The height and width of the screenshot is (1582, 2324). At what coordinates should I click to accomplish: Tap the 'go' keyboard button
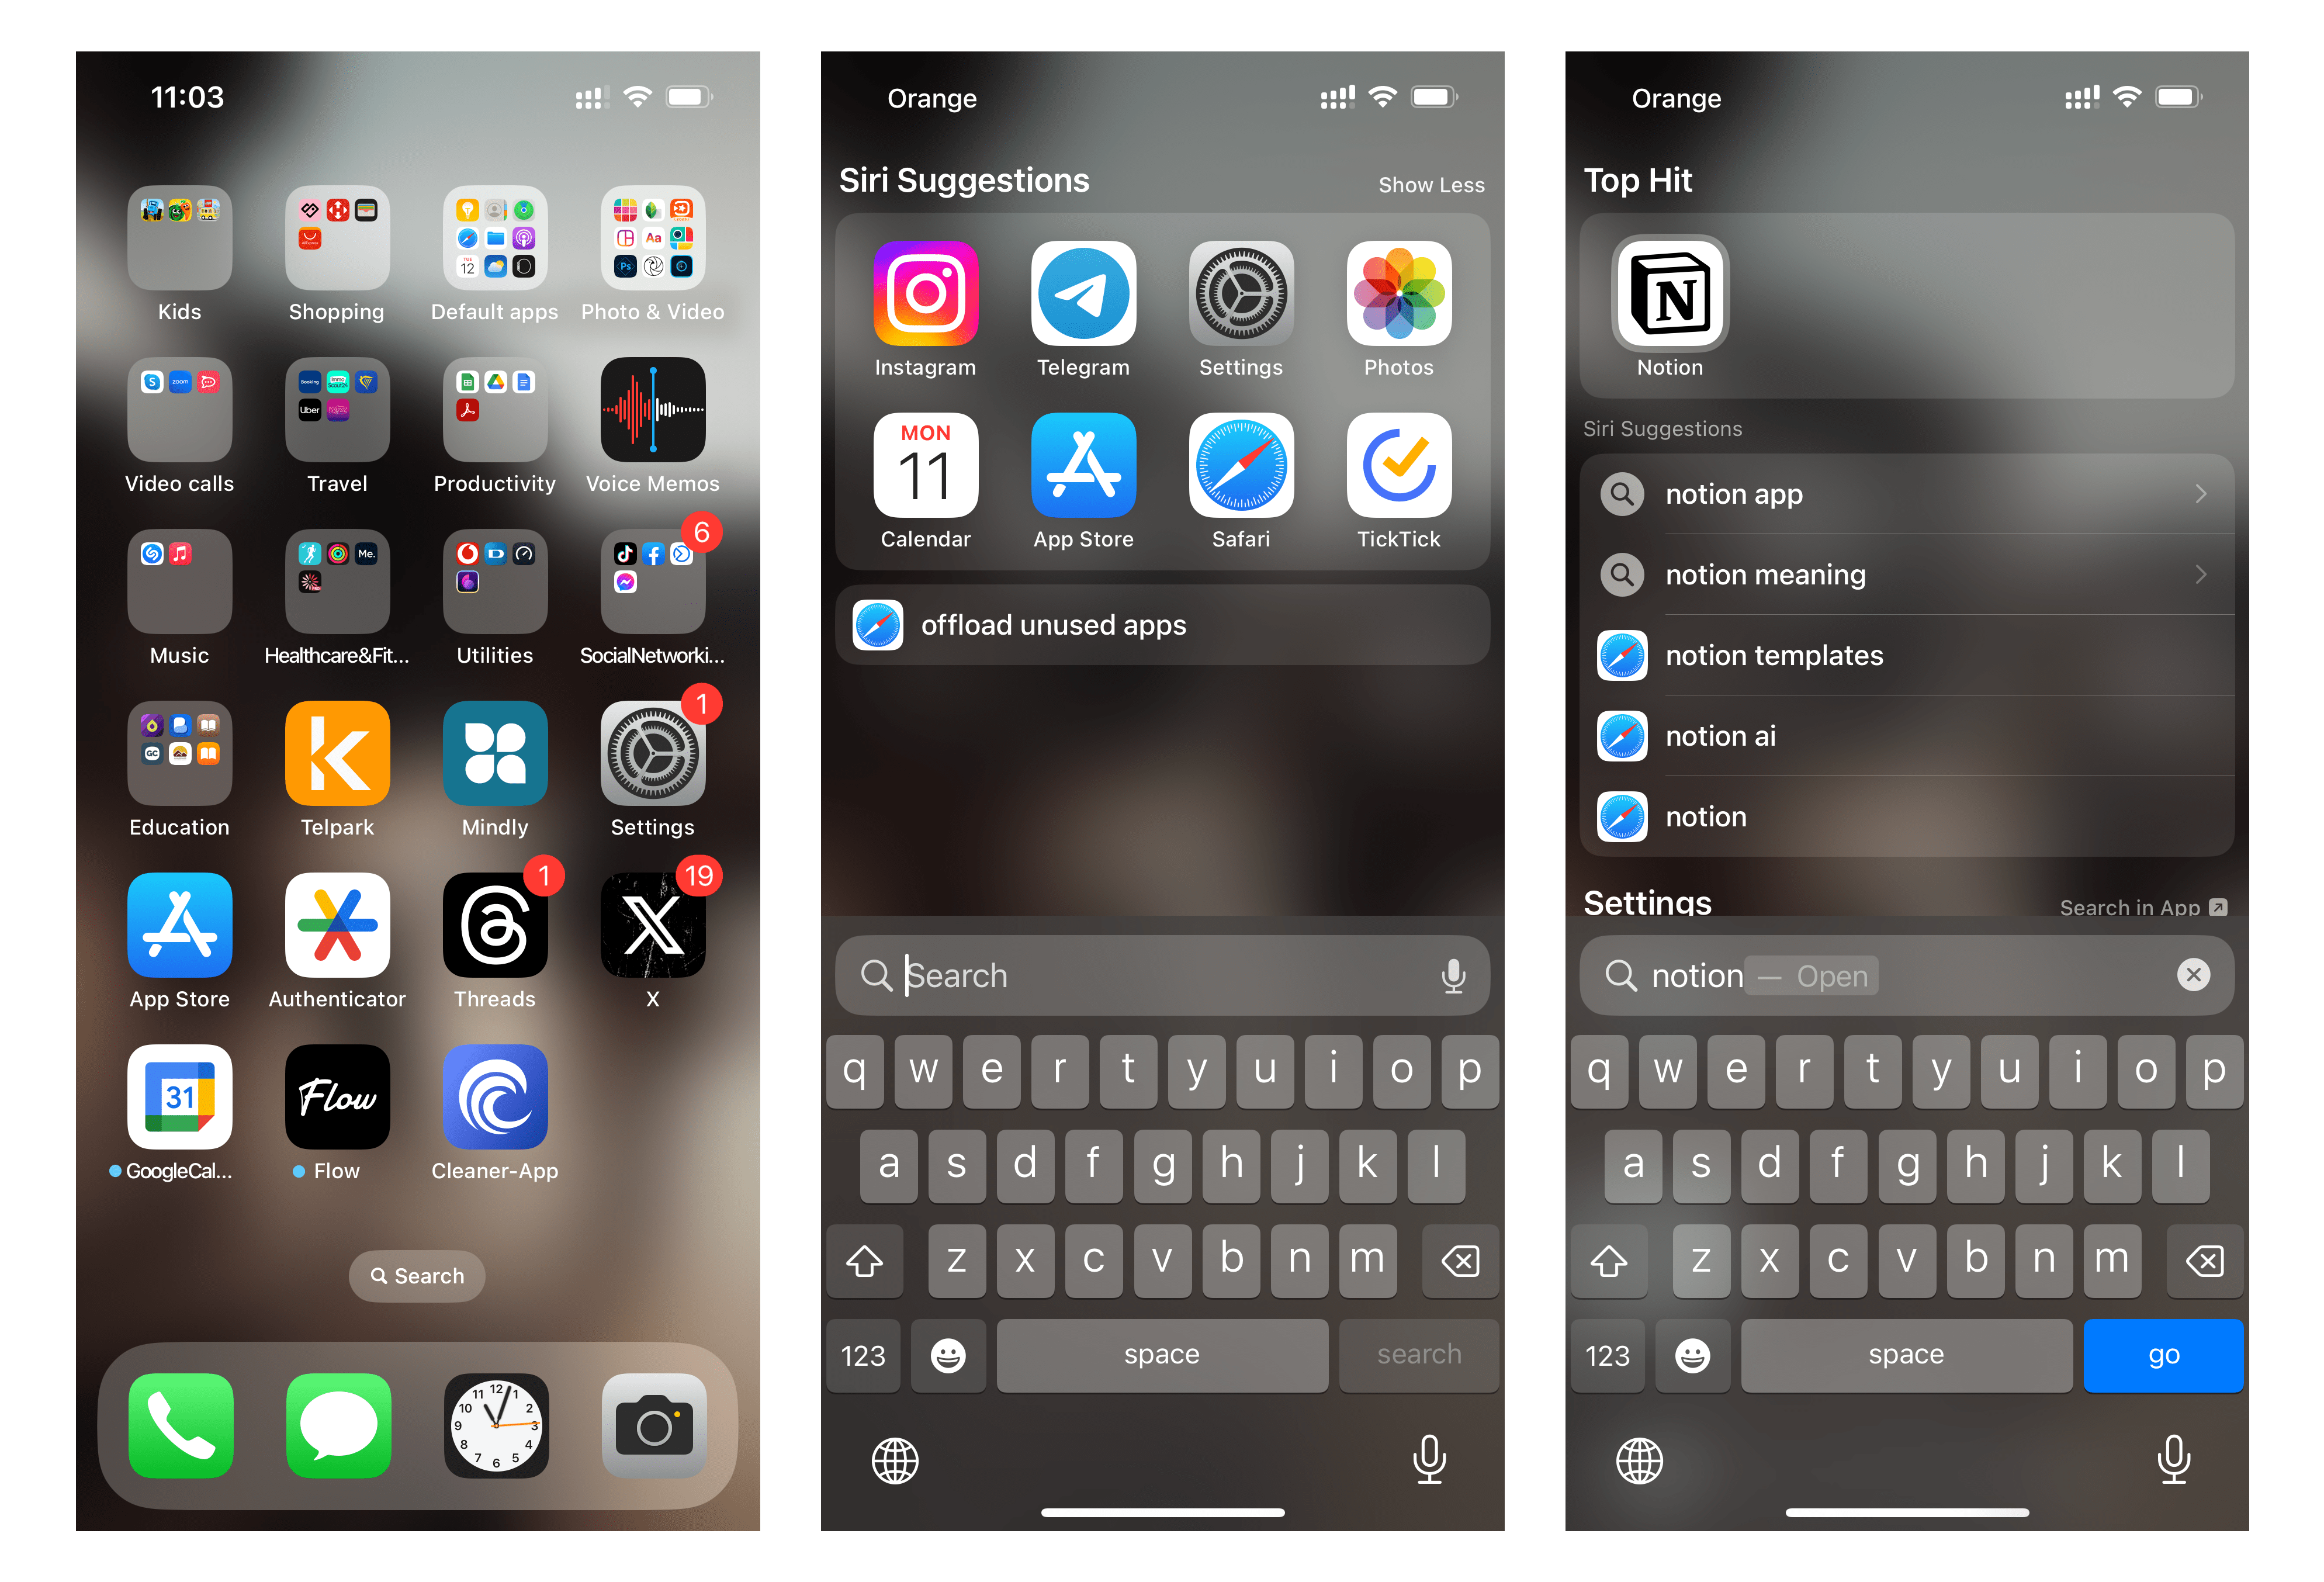click(x=2160, y=1356)
